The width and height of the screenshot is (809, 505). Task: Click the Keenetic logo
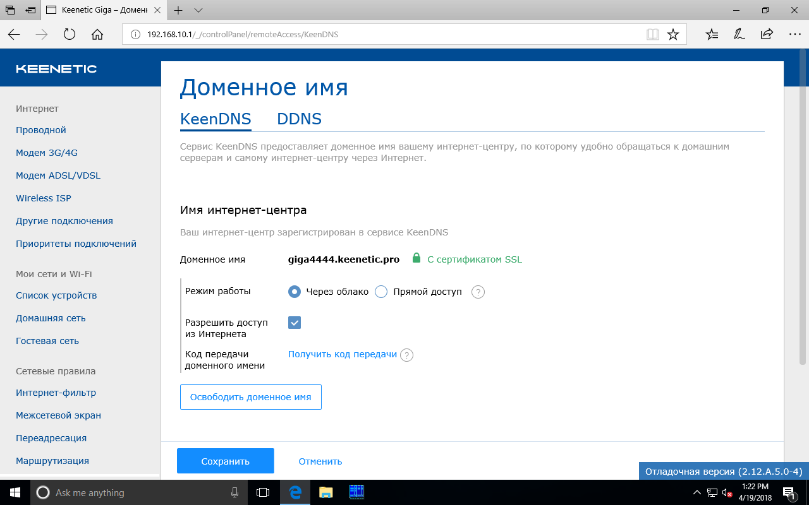click(56, 69)
